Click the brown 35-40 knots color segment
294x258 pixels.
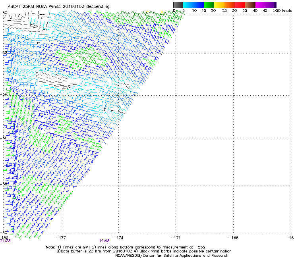coord(250,5)
